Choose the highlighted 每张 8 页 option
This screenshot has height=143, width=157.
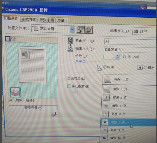click(x=128, y=122)
